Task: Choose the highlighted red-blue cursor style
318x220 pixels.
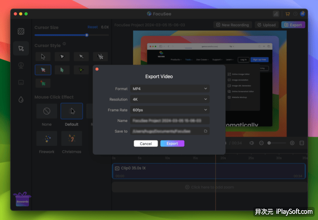Action: click(x=43, y=70)
